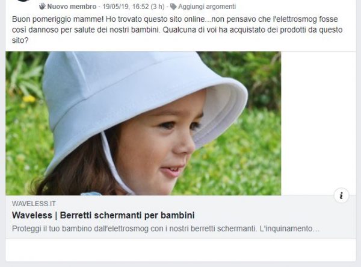This screenshot has width=361, height=267.
Task: Click the empty white area below link preview
Action: coord(180,250)
